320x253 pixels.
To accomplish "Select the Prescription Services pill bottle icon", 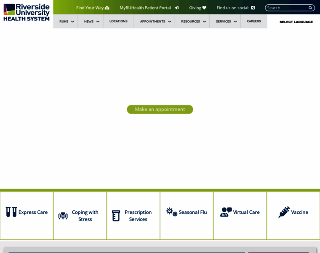I will tap(116, 216).
